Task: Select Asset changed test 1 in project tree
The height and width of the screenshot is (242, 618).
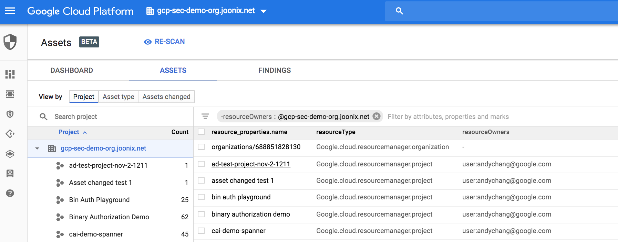Action: tap(100, 183)
